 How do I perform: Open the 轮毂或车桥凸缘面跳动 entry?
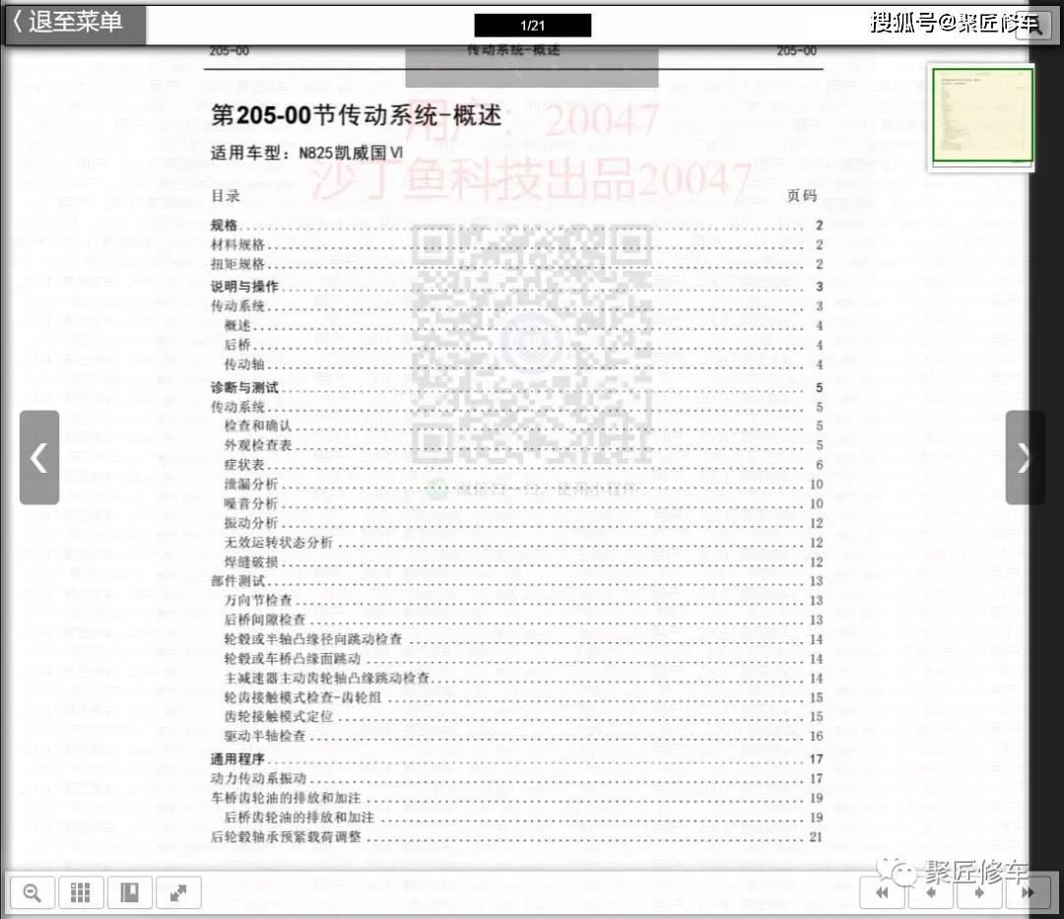click(x=523, y=659)
